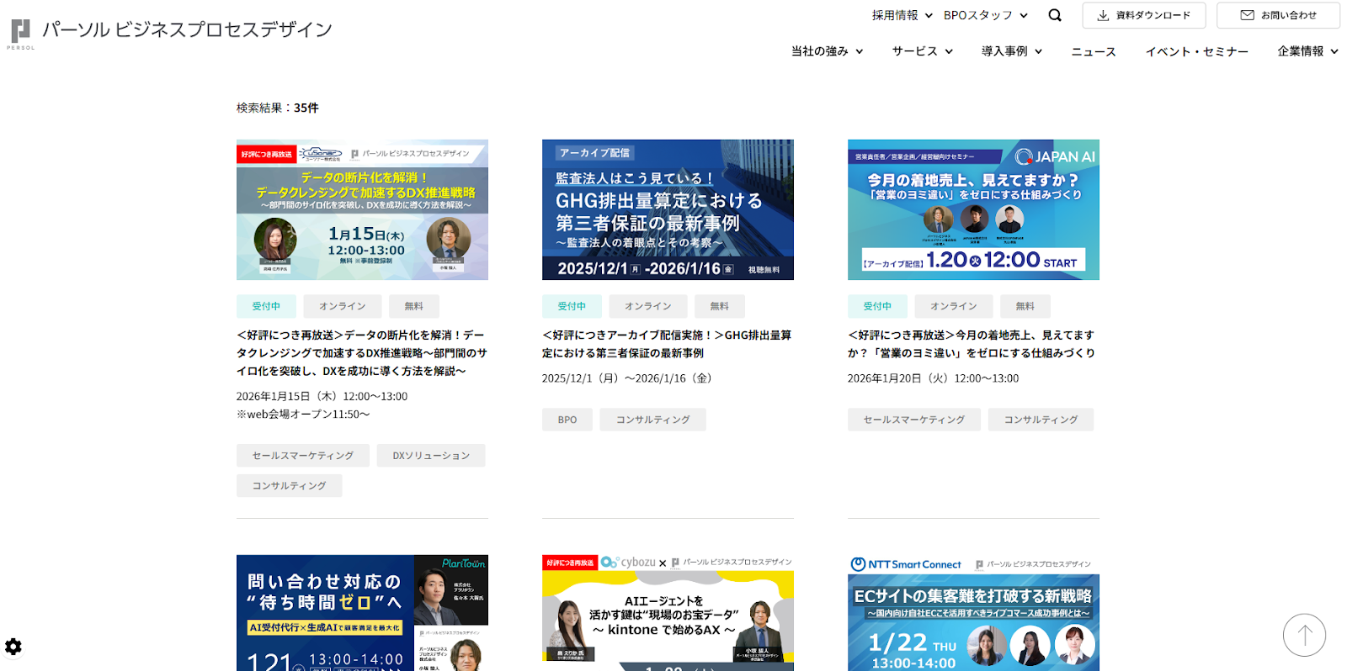Open the 今月の着地売上 seminar title link
The image size is (1347, 671).
(972, 344)
